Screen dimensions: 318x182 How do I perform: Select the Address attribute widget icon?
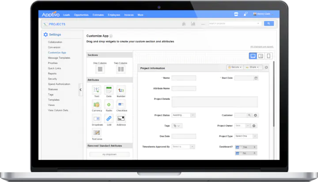[121, 118]
